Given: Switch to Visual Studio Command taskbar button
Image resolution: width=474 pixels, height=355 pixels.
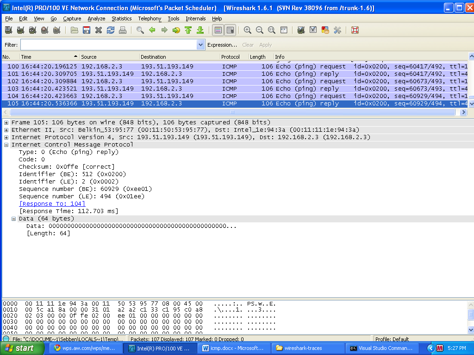Looking at the screenshot, I should pos(382,349).
